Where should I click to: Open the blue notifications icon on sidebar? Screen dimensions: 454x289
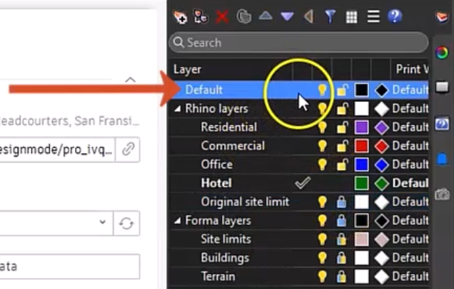(442, 160)
